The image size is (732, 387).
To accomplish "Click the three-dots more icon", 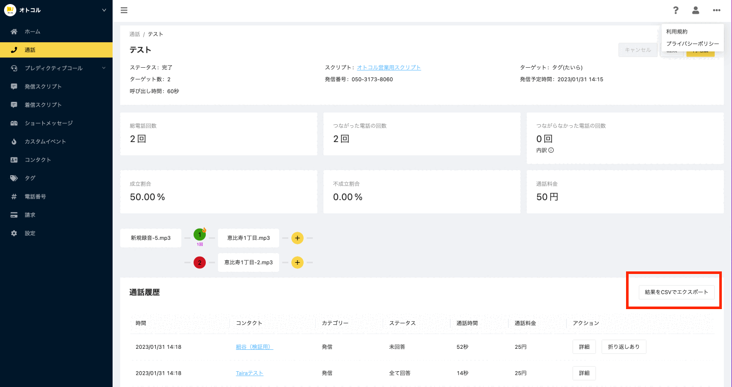I will point(717,10).
